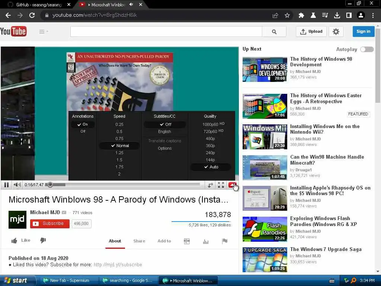The image size is (381, 286).
Task: Click the search magnifier button
Action: point(274,32)
